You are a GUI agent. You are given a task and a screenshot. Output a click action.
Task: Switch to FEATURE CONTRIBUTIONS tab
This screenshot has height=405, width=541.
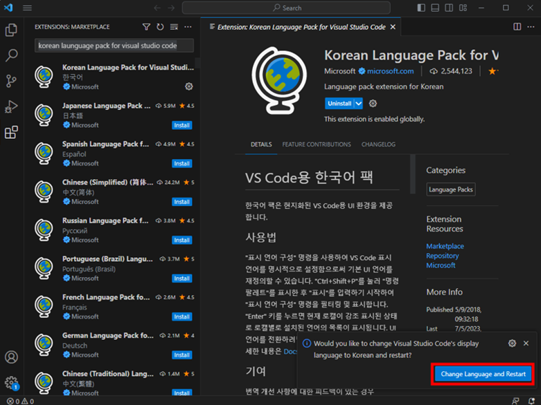tap(316, 144)
